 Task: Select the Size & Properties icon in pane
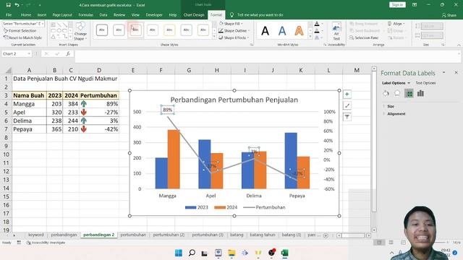click(409, 93)
